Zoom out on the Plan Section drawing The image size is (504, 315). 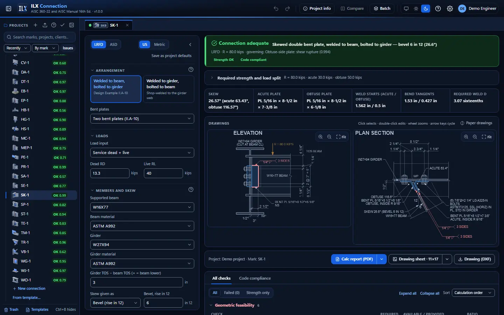(x=475, y=137)
